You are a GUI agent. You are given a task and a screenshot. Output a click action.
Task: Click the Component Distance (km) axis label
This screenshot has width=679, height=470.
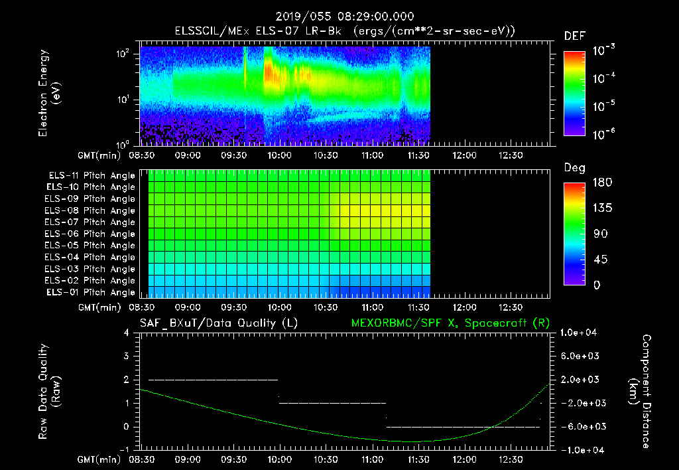point(640,392)
